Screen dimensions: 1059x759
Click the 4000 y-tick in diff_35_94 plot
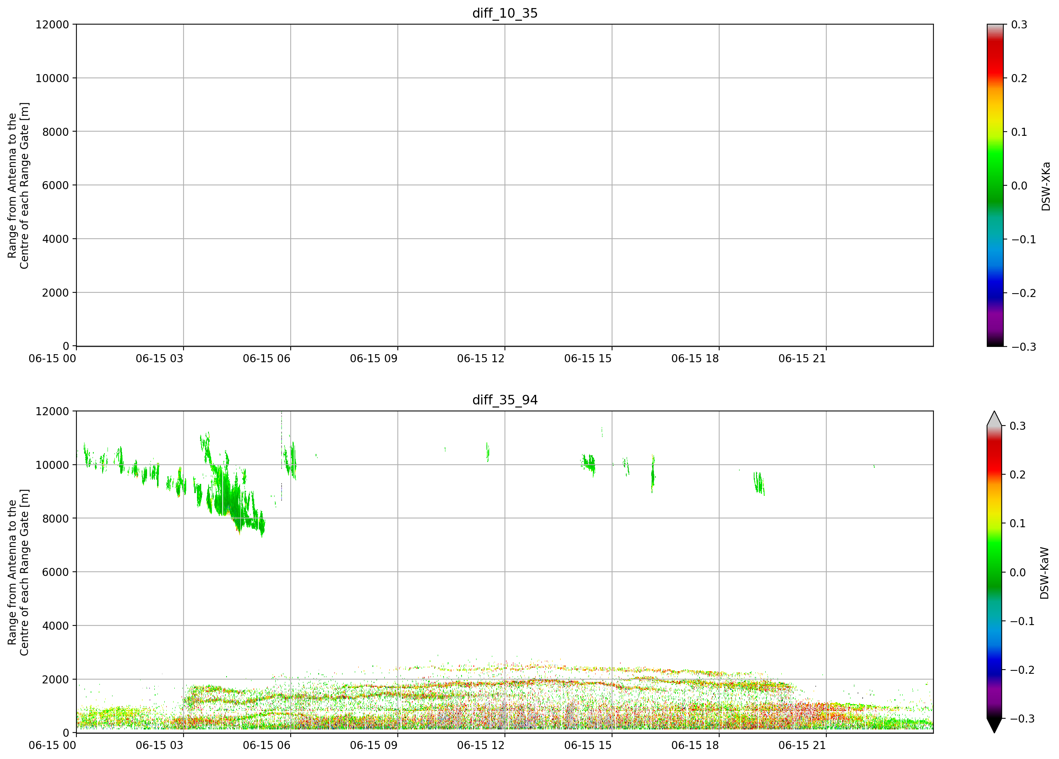[56, 626]
